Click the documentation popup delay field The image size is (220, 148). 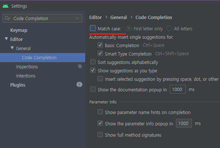click(x=178, y=89)
